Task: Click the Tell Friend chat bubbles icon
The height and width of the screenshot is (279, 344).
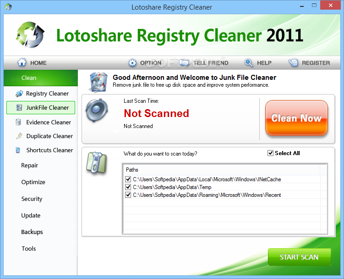Action: (x=184, y=63)
